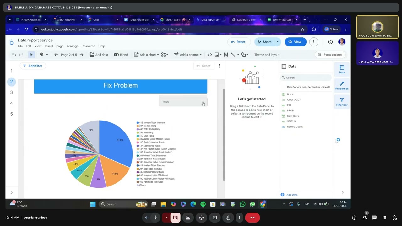This screenshot has height=226, width=402.
Task: Click the Share button
Action: click(x=264, y=42)
